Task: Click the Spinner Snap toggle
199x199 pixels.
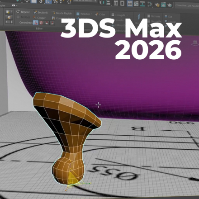Action: tap(61, 1)
